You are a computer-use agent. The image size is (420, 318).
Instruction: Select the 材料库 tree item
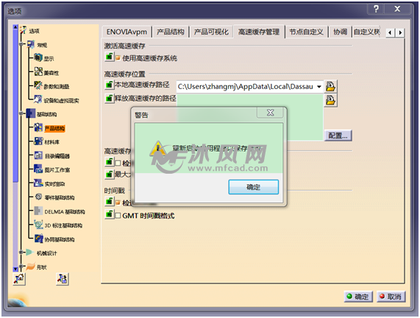pyautogui.click(x=52, y=142)
